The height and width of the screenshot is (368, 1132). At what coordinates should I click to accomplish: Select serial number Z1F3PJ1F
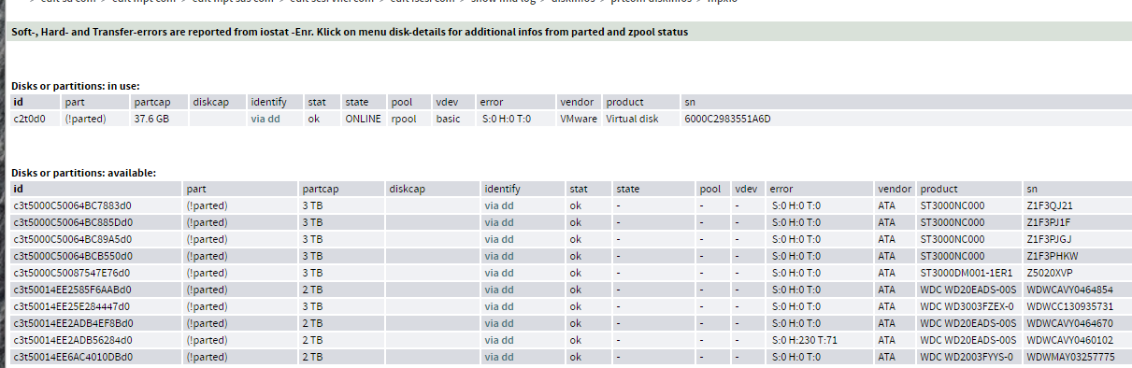1048,222
